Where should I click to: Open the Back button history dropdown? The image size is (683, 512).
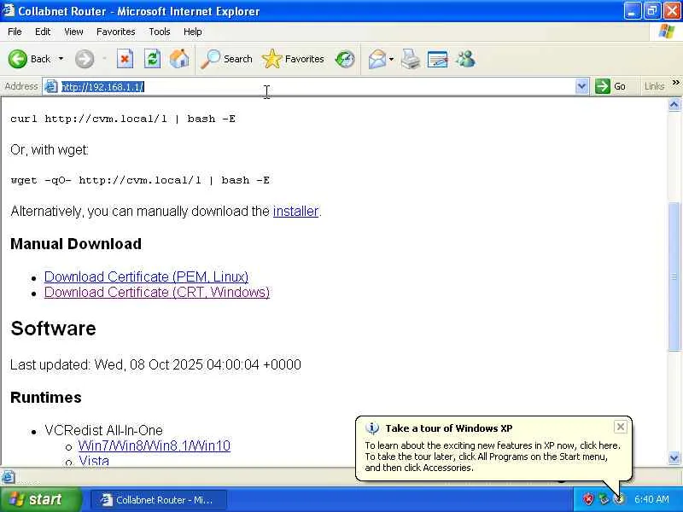click(61, 59)
